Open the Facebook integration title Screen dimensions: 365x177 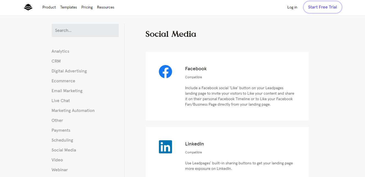click(x=196, y=69)
